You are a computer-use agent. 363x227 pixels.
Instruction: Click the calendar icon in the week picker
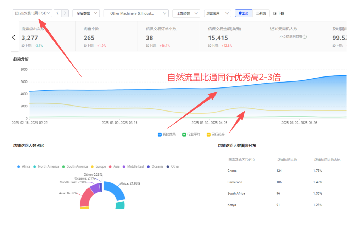pyautogui.click(x=17, y=13)
